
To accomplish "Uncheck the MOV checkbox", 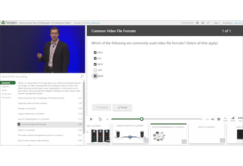I will coord(95,64).
